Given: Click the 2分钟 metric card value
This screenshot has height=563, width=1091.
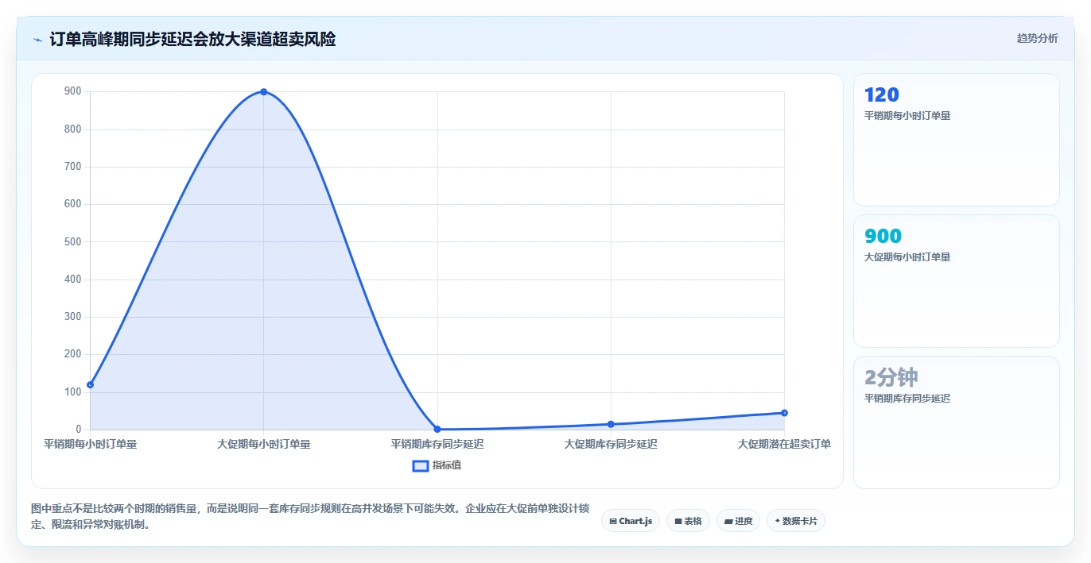Looking at the screenshot, I should coord(891,377).
